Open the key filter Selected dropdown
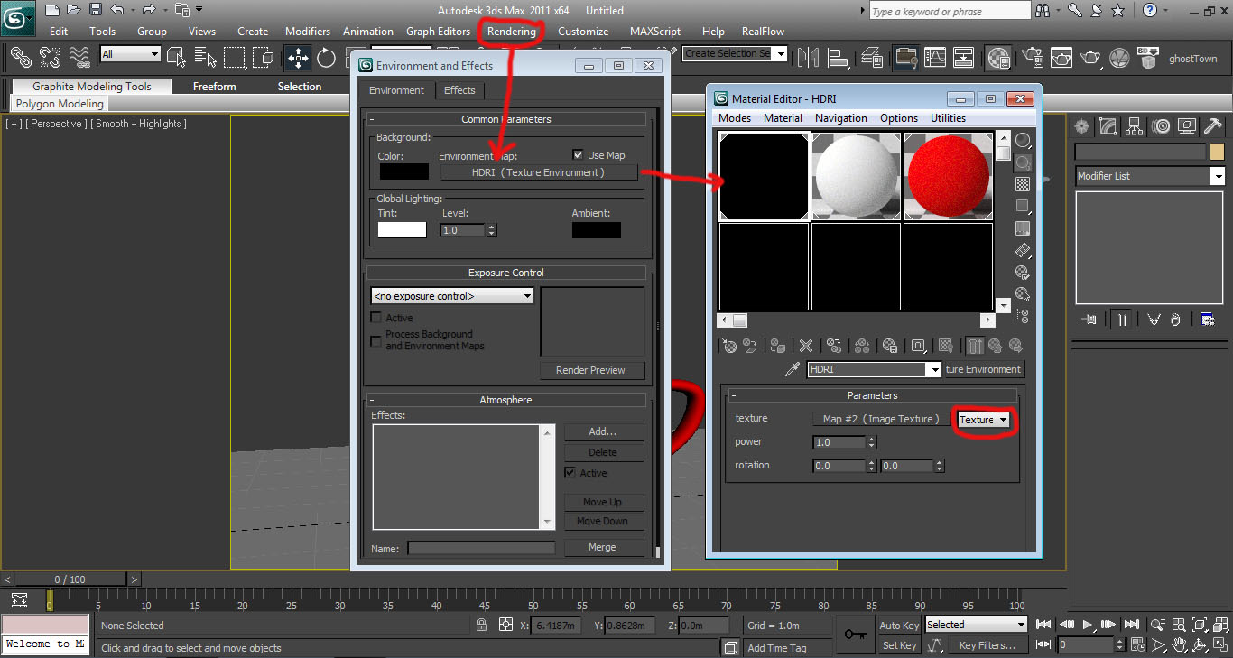 point(976,625)
